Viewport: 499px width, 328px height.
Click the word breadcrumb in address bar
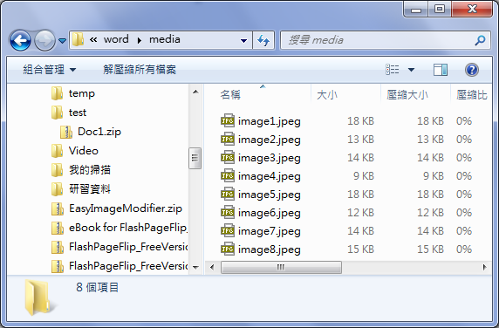click(x=116, y=39)
